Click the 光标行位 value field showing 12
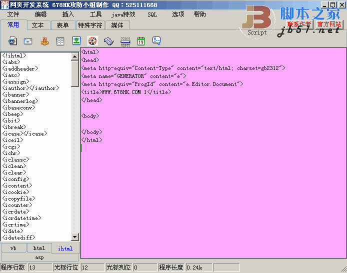The height and width of the screenshot is (273, 347). (x=93, y=267)
